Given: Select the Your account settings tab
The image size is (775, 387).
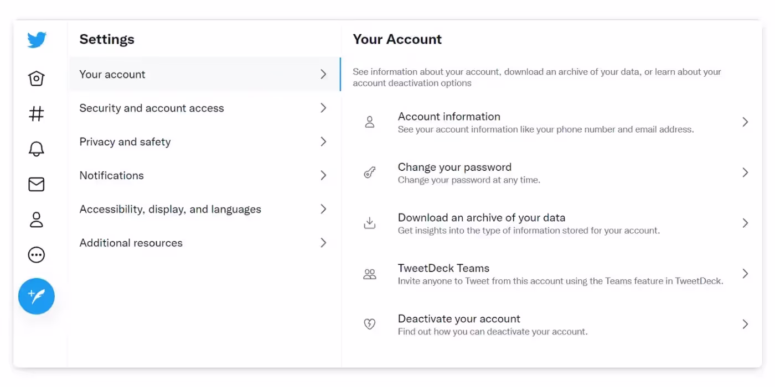Looking at the screenshot, I should (x=112, y=75).
